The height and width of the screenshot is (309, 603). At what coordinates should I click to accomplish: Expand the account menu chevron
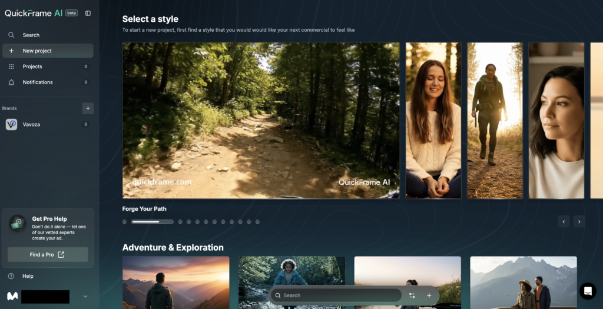85,297
